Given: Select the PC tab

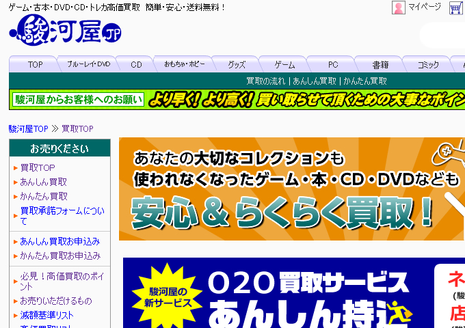Looking at the screenshot, I should coord(333,64).
